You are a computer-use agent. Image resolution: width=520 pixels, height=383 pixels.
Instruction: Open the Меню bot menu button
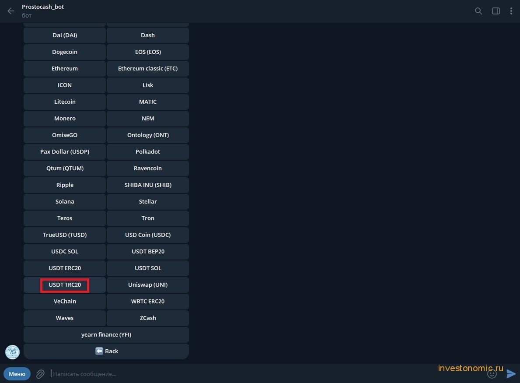click(x=17, y=374)
